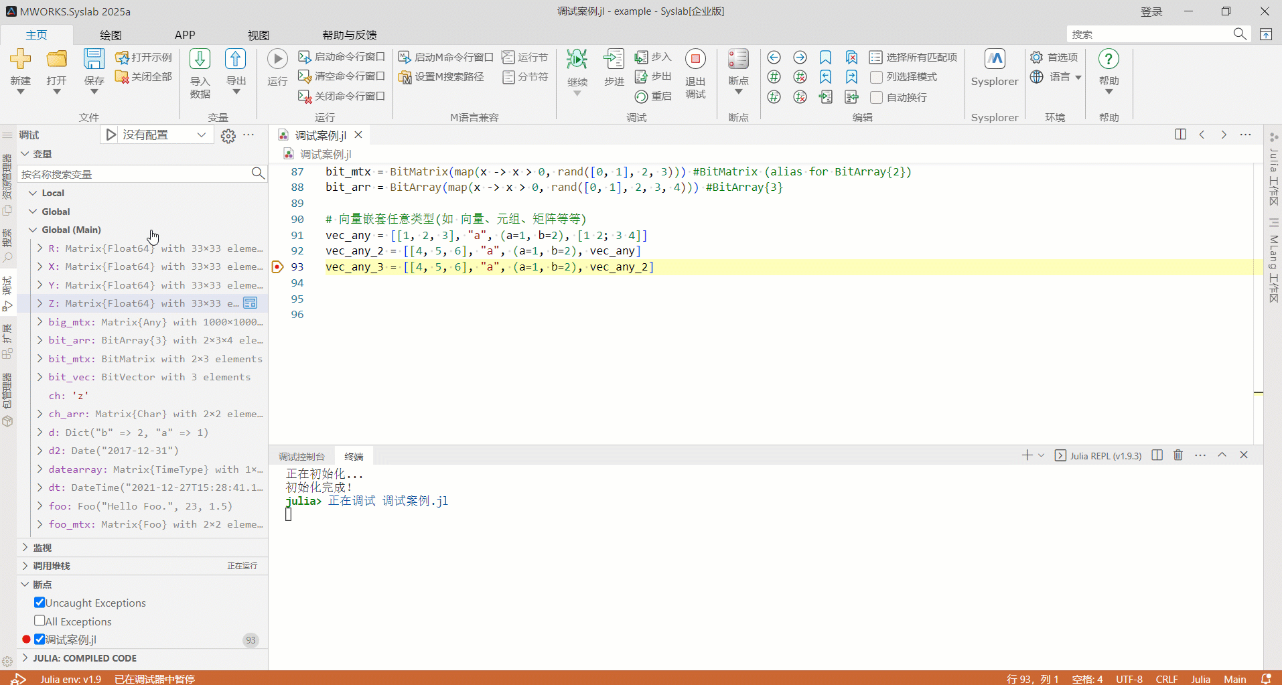Enable word wrap (自动换行) checkbox

click(875, 97)
